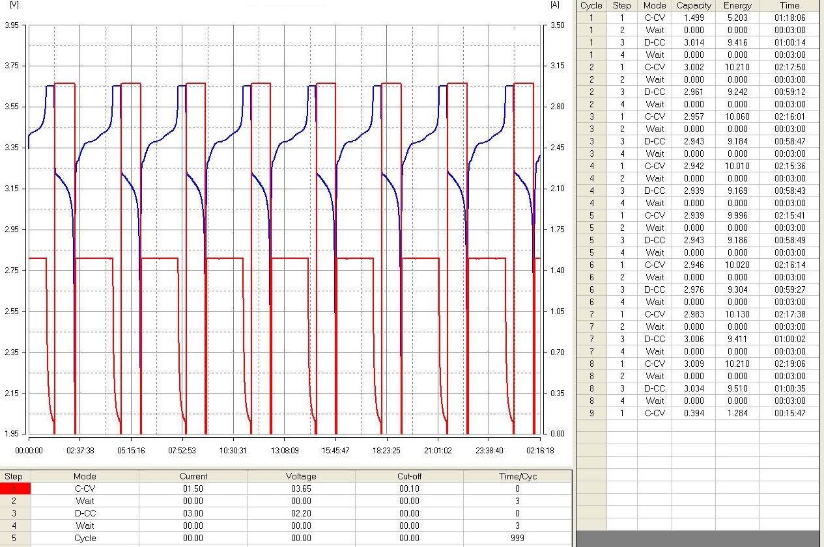Click the Time column header in the results table
Image resolution: width=824 pixels, height=547 pixels.
[789, 5]
